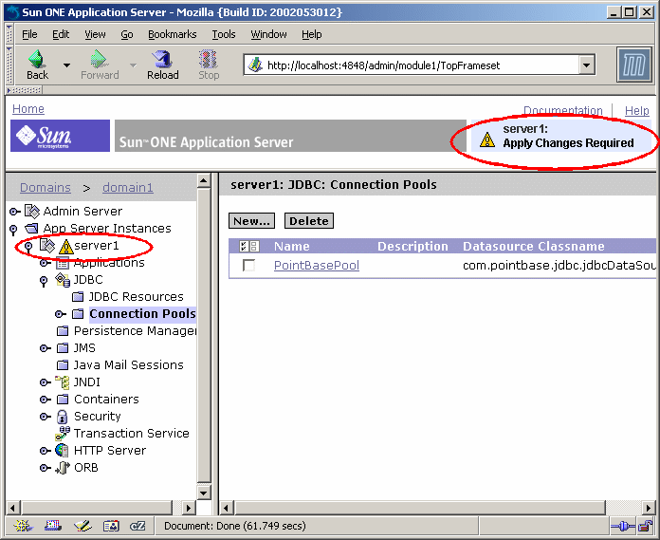Image resolution: width=660 pixels, height=540 pixels.
Task: Open the File menu
Action: [x=29, y=34]
